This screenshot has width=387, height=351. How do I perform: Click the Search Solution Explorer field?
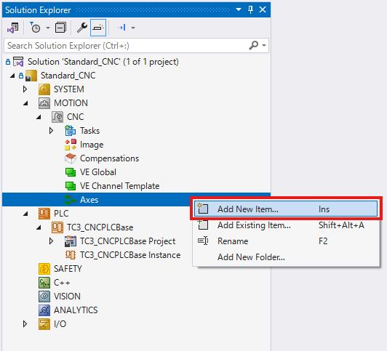point(136,46)
